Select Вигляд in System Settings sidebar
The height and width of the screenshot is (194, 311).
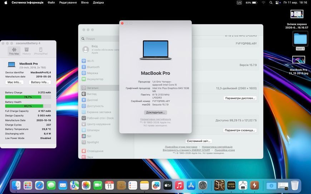coord(100,94)
